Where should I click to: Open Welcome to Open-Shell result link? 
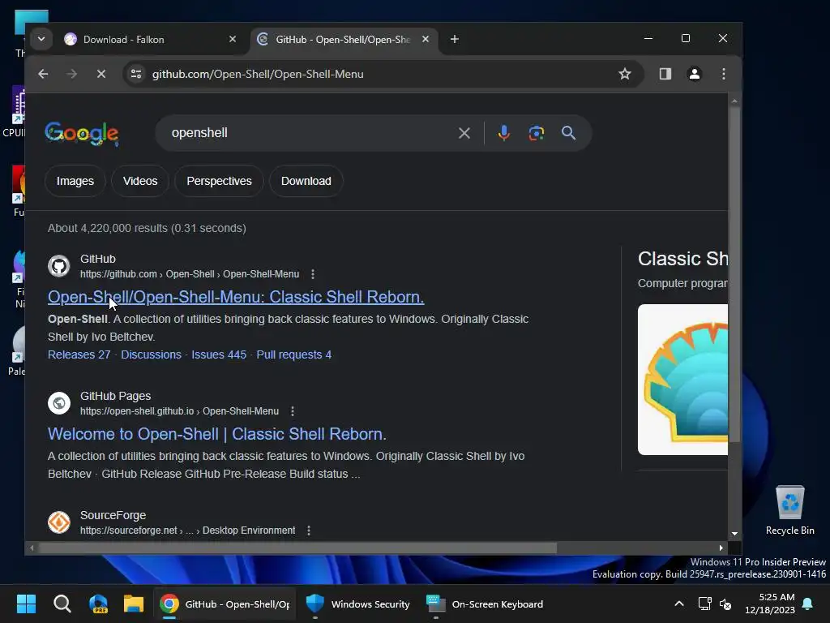point(217,435)
